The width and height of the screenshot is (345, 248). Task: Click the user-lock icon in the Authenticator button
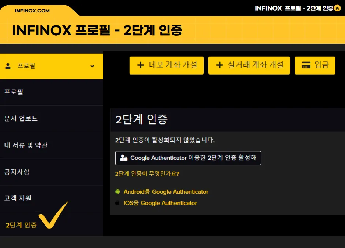[124, 158]
